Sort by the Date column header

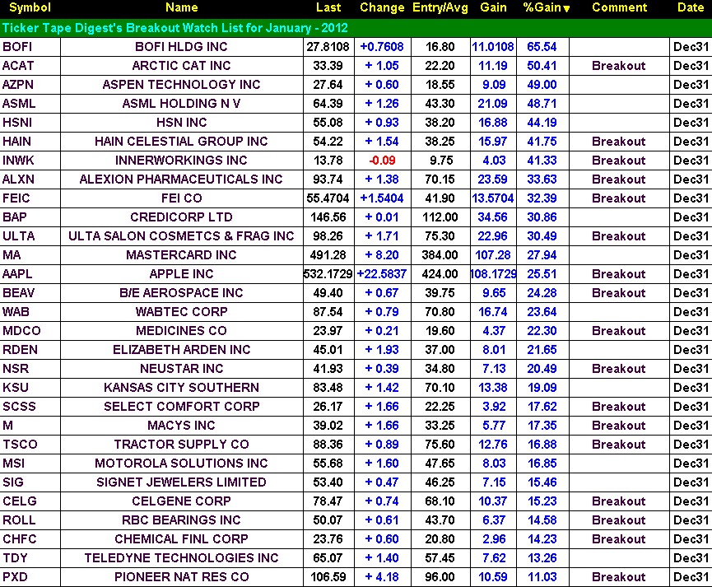coord(690,7)
